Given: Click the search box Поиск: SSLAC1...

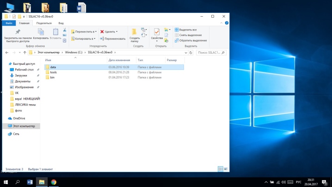Looking at the screenshot, I should pyautogui.click(x=211, y=52).
